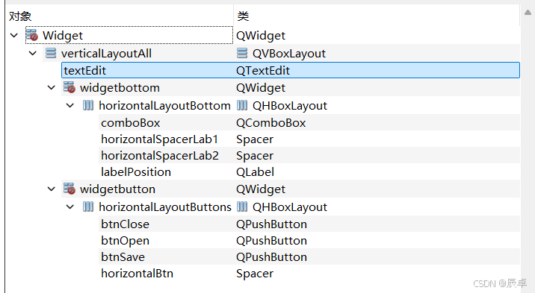Click the QHBoxLayout icon in horizontalLayoutButtons row
The image size is (535, 293).
pyautogui.click(x=242, y=207)
